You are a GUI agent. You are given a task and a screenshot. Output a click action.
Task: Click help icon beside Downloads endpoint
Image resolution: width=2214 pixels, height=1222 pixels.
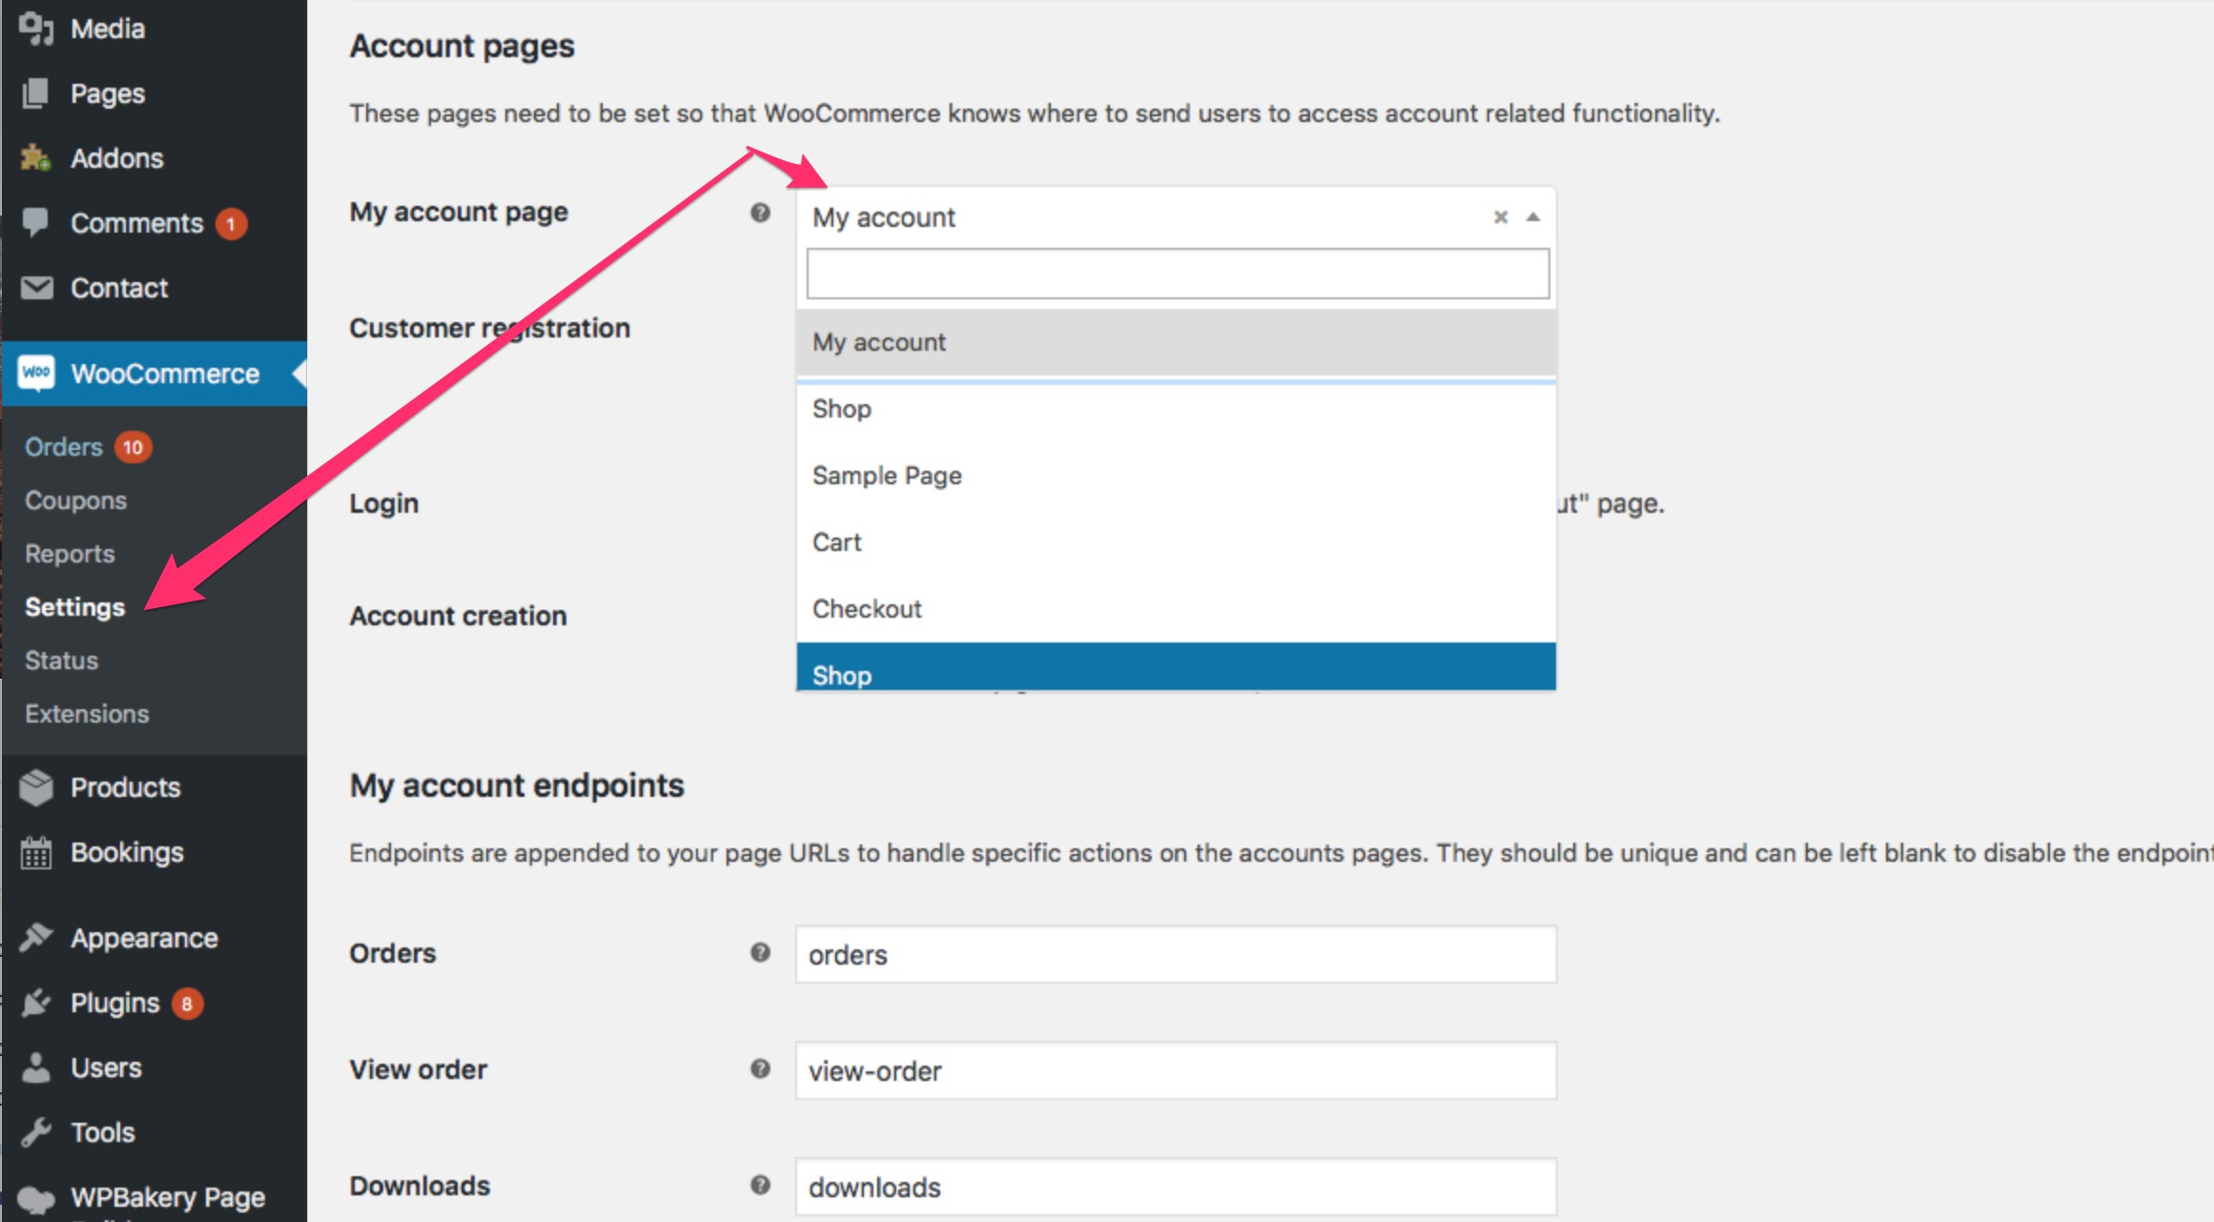coord(760,1185)
